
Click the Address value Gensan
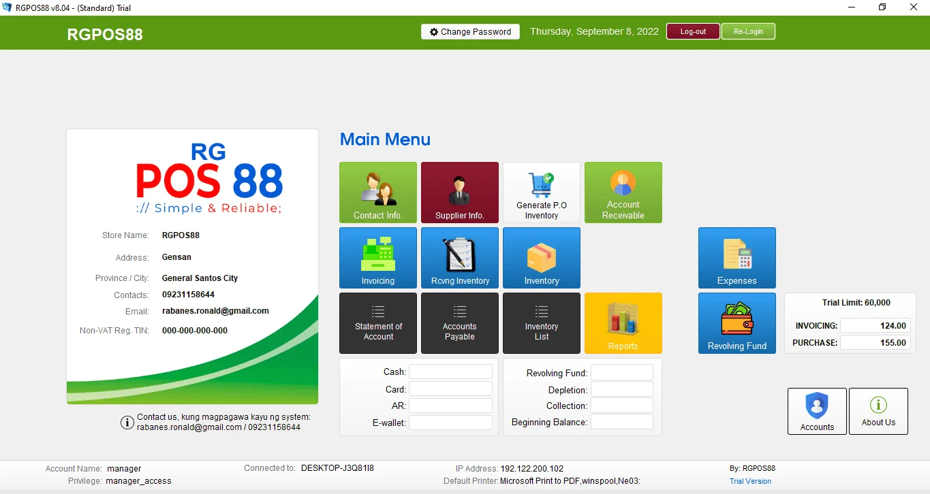(176, 257)
